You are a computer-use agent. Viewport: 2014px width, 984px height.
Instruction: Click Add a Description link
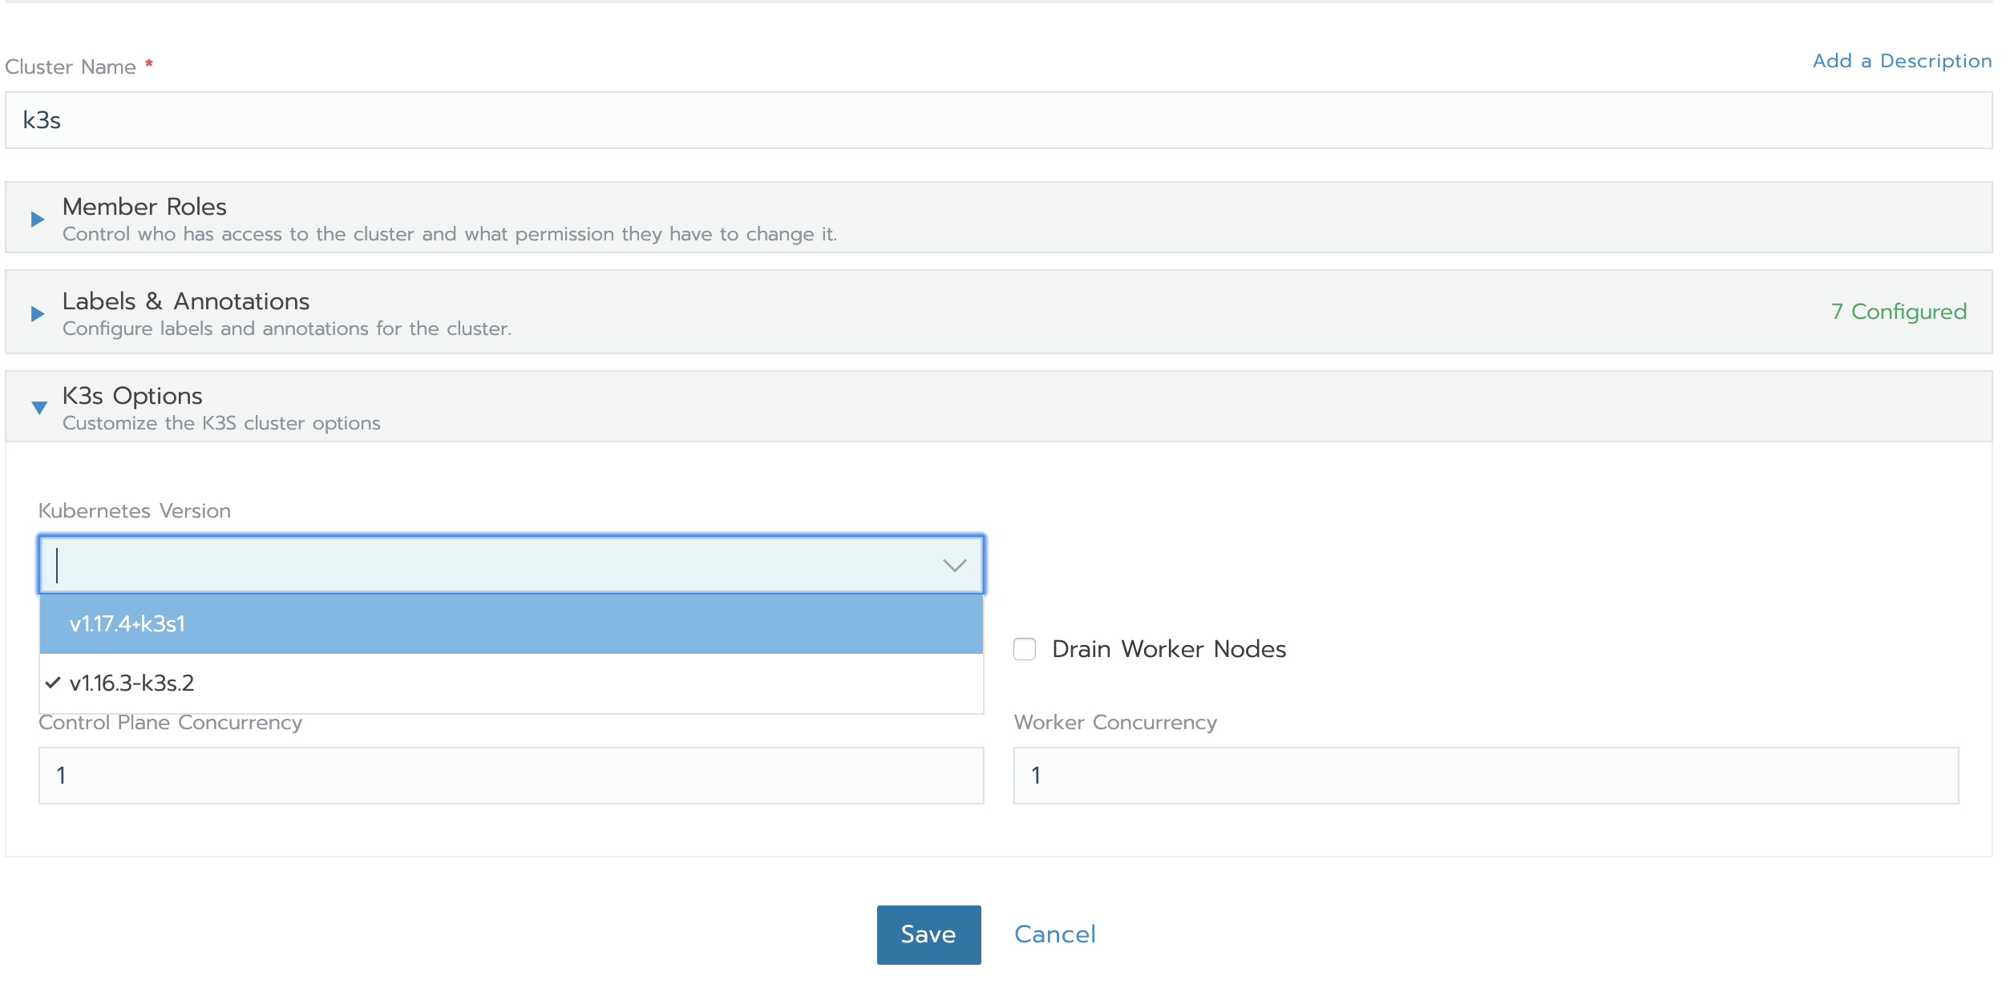click(x=1902, y=61)
